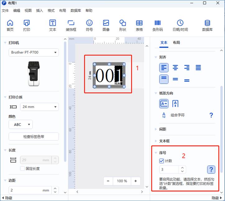Collapse the 纸张方向 section
The width and height of the screenshot is (225, 201).
(156, 93)
